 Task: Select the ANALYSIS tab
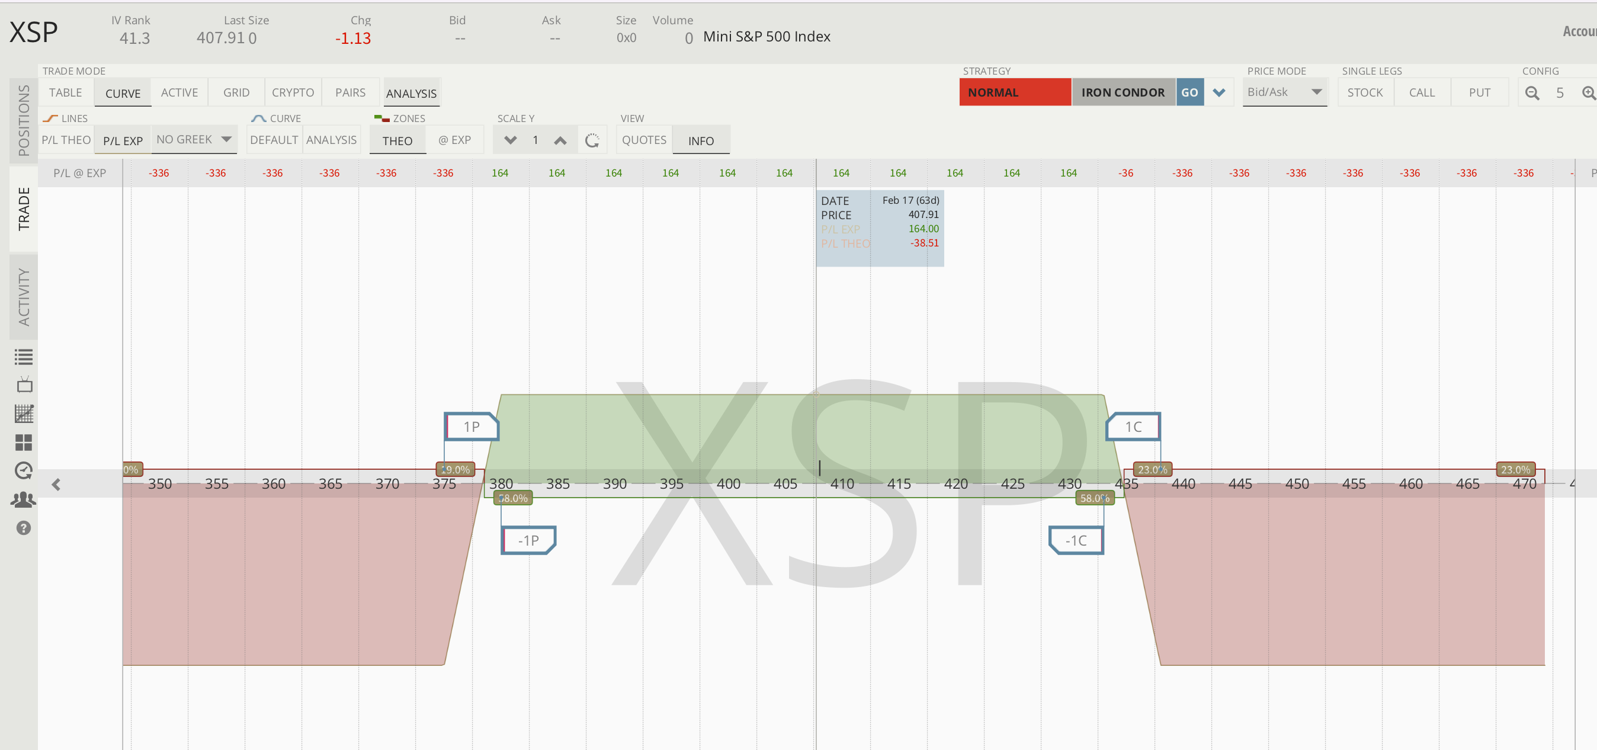tap(412, 93)
